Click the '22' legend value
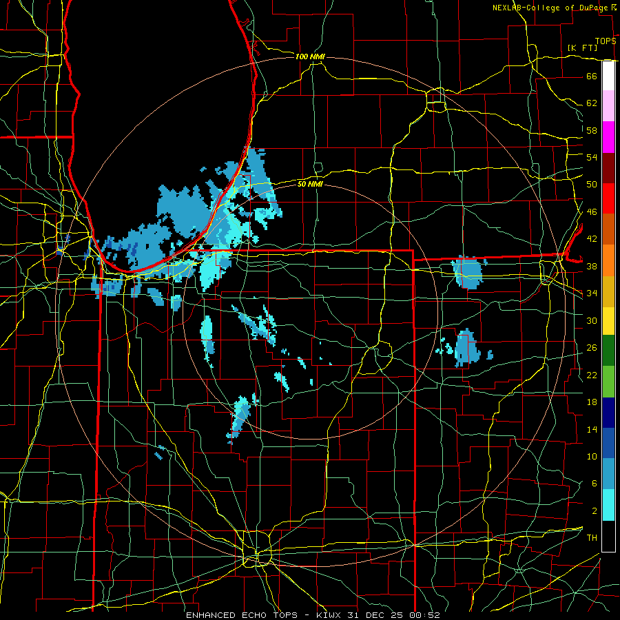The height and width of the screenshot is (620, 620). (592, 375)
